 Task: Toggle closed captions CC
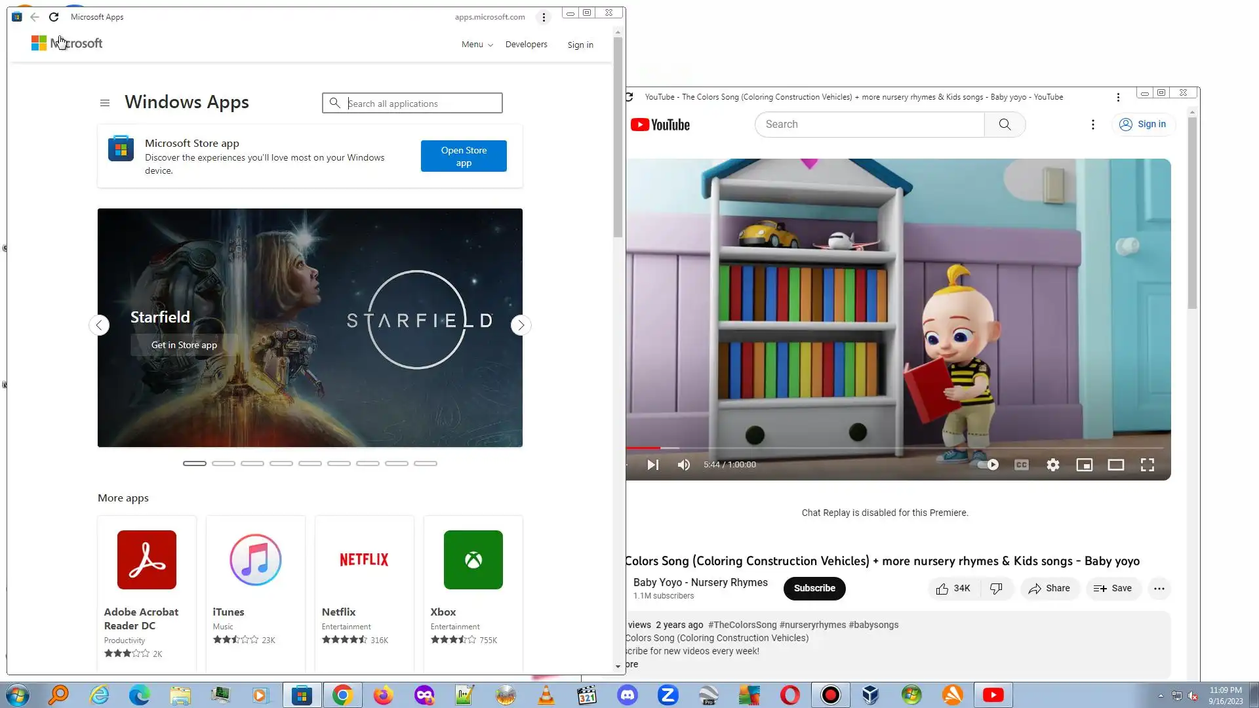click(1021, 465)
